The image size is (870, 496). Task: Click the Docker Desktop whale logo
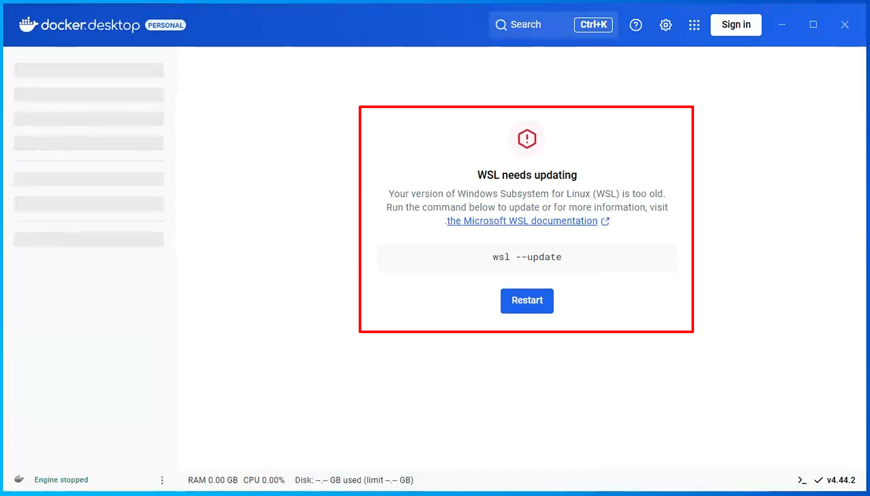point(29,24)
